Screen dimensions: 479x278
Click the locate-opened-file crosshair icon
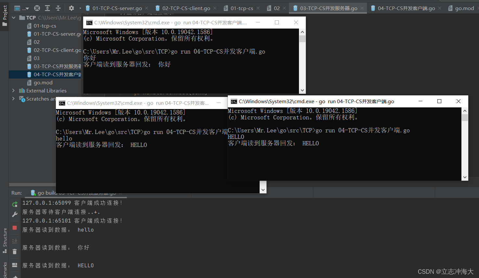click(x=37, y=8)
